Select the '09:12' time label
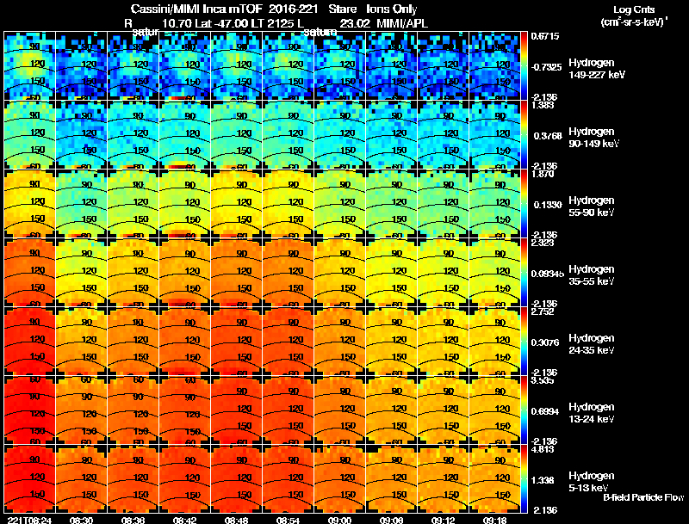The width and height of the screenshot is (689, 524). coord(443,520)
